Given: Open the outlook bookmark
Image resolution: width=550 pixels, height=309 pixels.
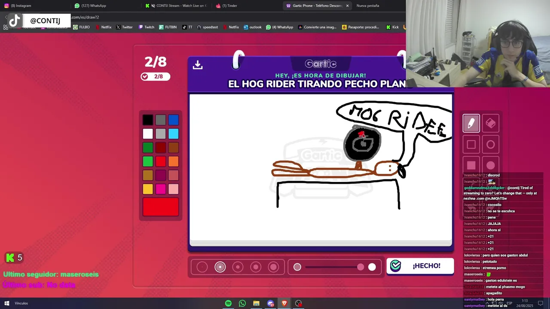Looking at the screenshot, I should (253, 27).
